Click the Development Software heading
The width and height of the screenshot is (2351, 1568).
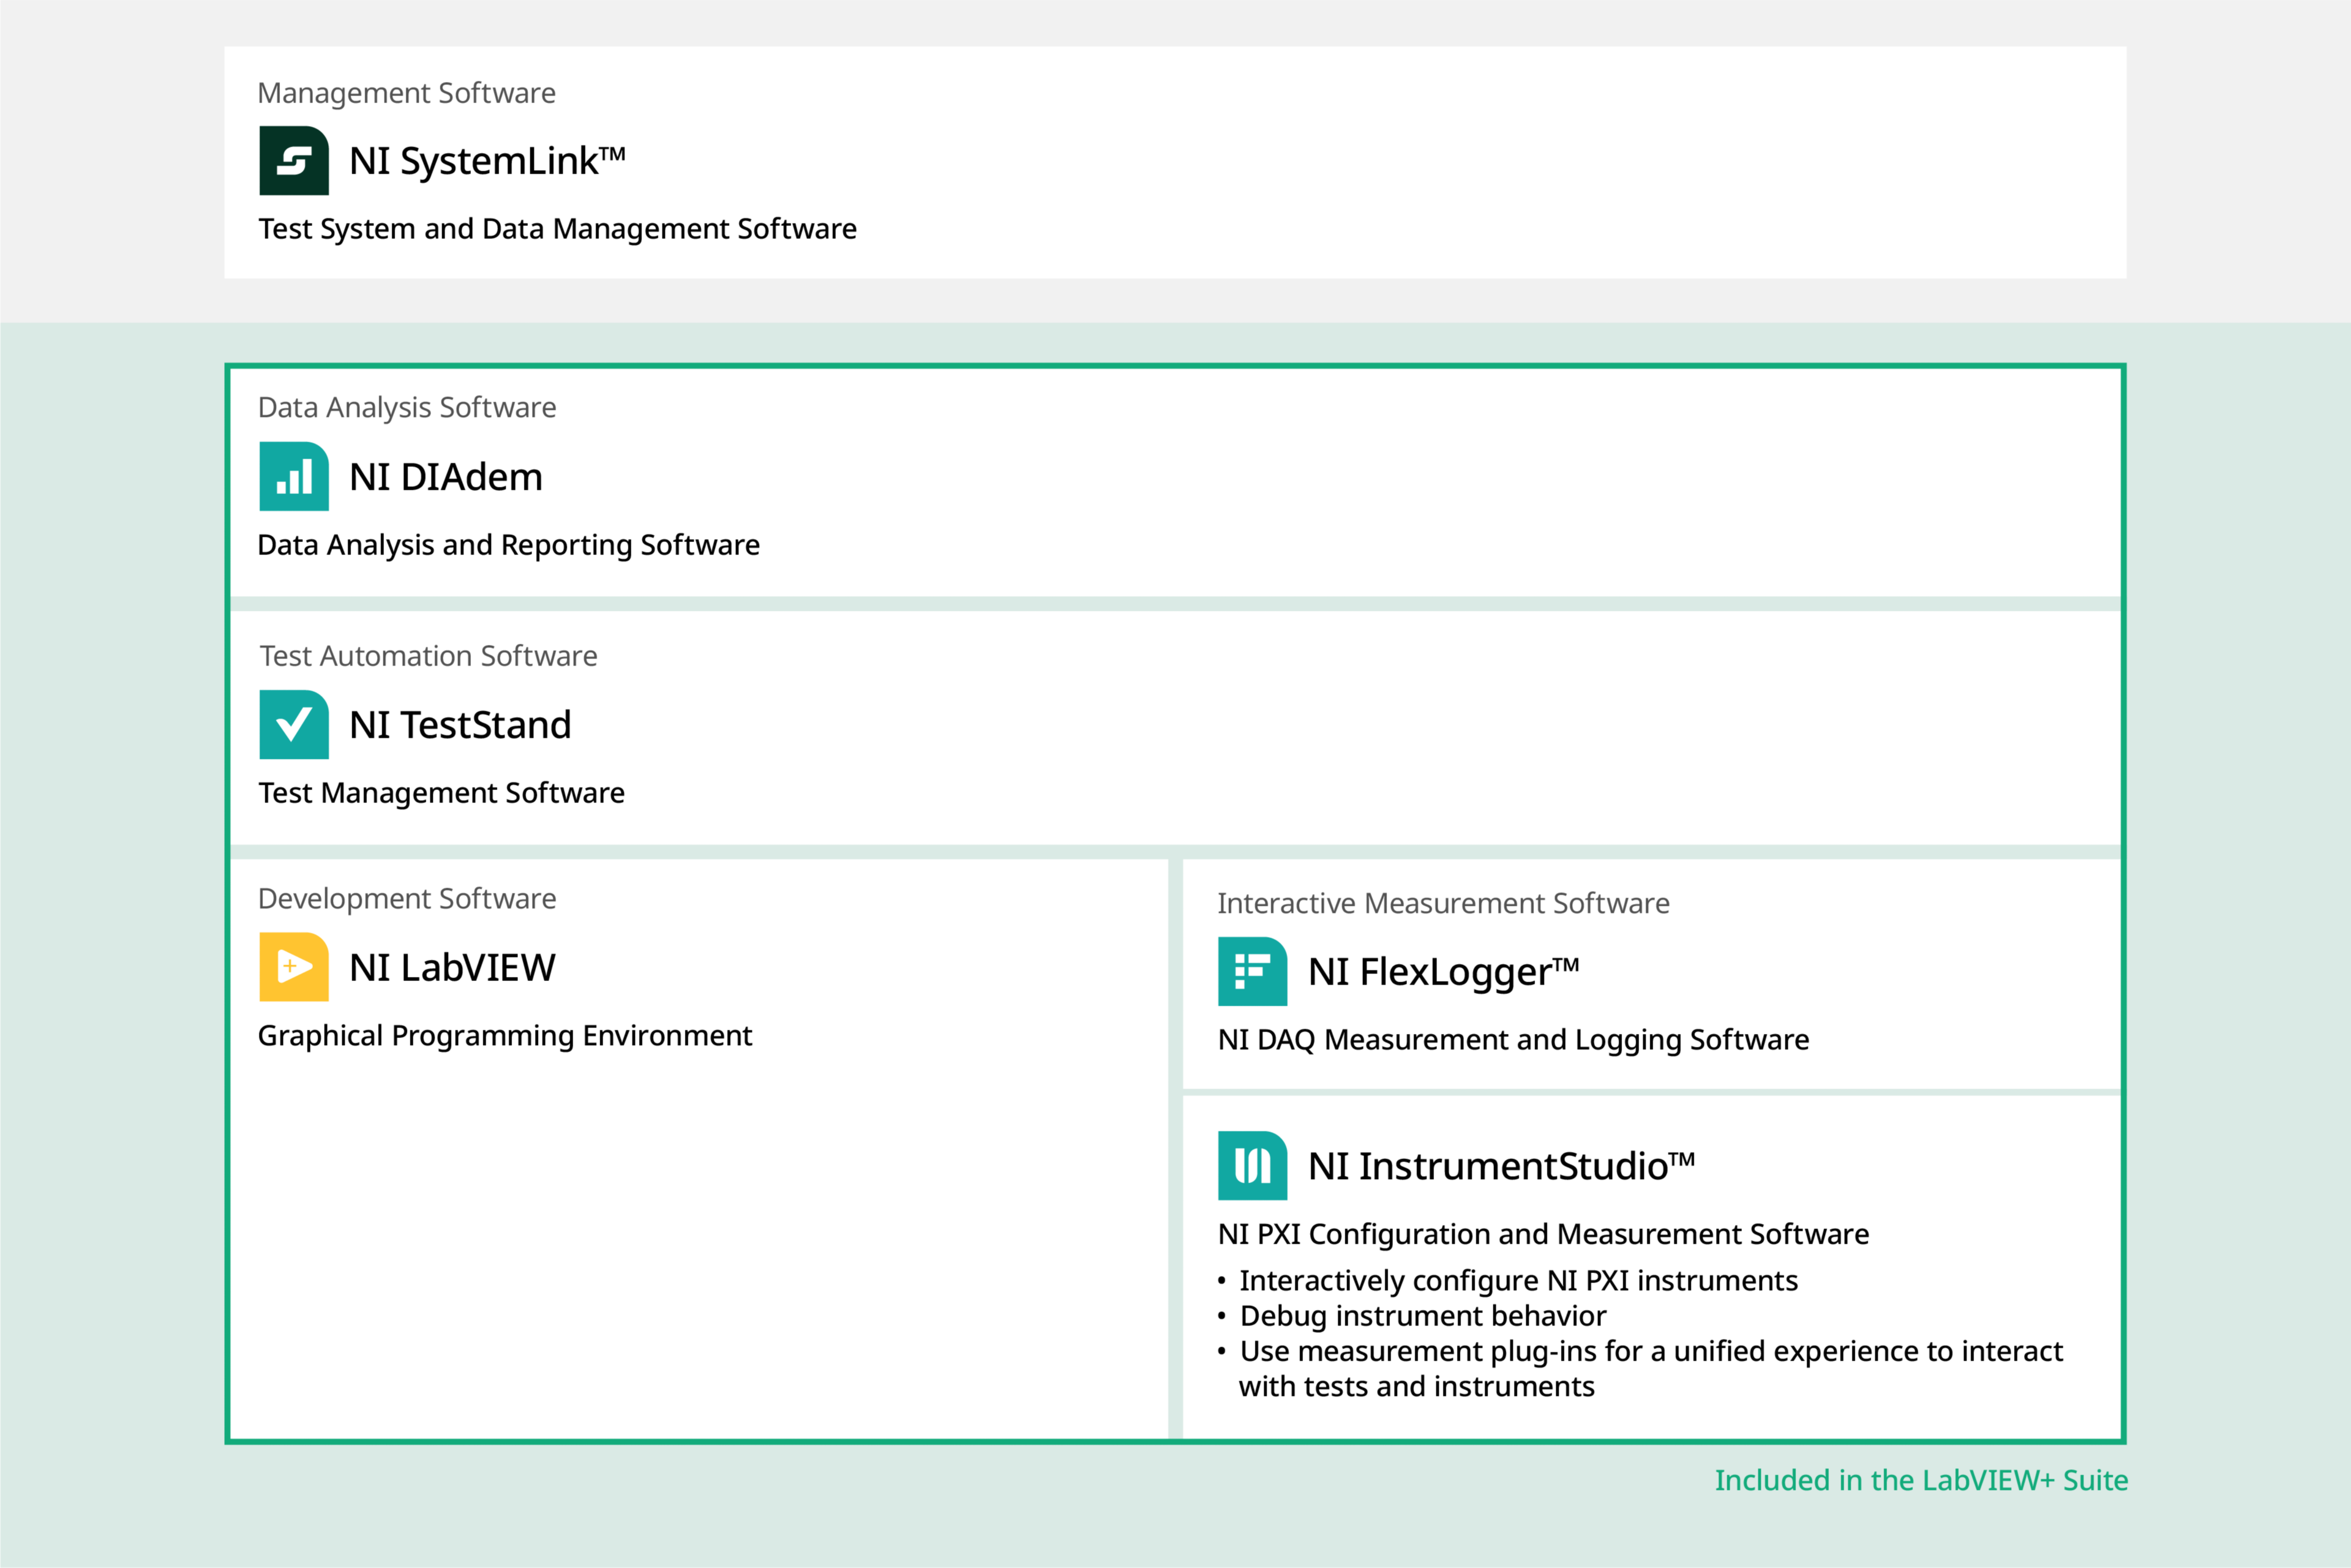pos(407,899)
